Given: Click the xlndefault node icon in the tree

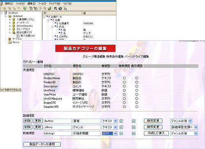Looking at the screenshot, I should [x=10, y=16].
